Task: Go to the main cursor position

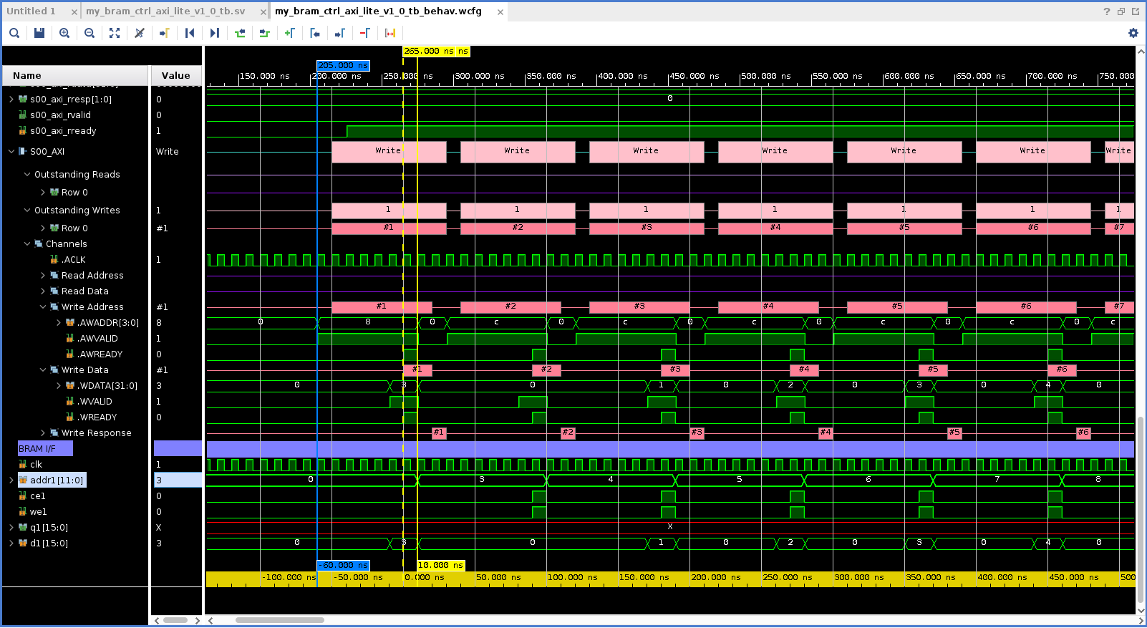Action: click(x=165, y=33)
